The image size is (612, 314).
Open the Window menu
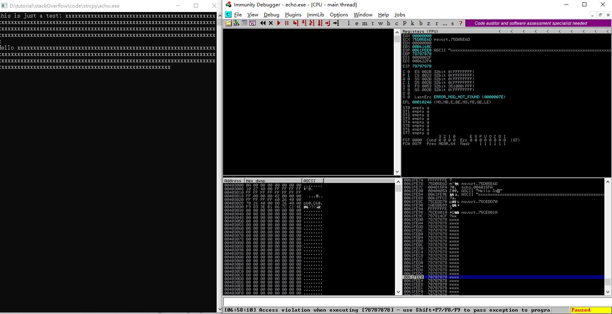click(363, 15)
